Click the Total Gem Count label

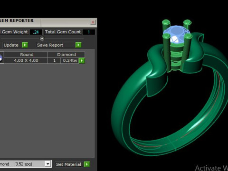tap(63, 32)
